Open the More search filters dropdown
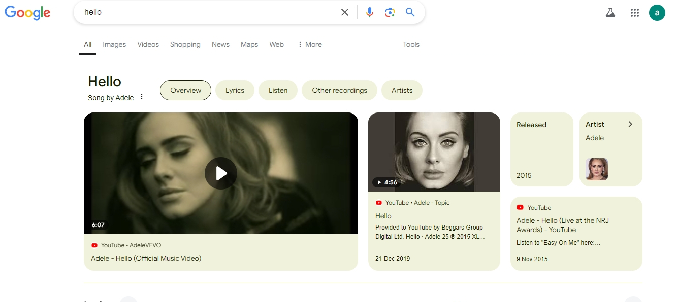Screen dimensions: 677x302 (310, 44)
